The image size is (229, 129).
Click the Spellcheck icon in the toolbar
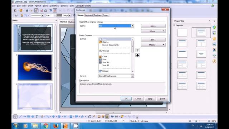51,10
